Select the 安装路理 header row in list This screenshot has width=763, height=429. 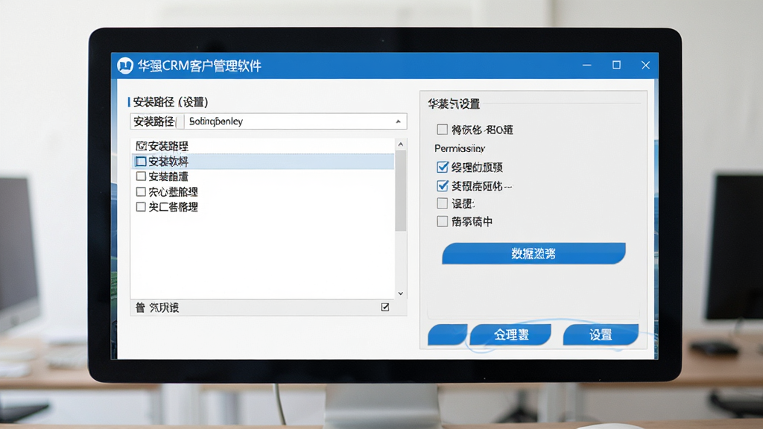click(263, 146)
